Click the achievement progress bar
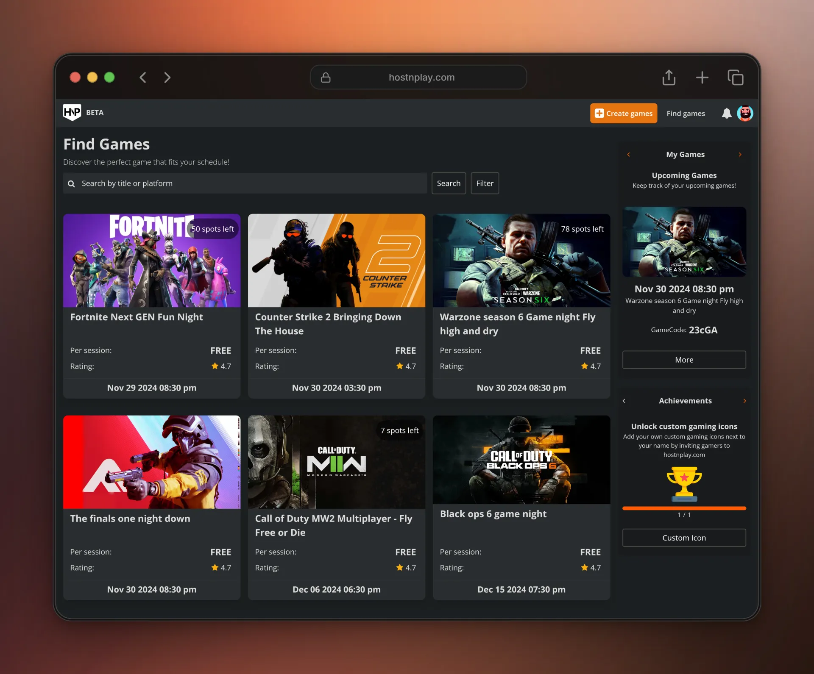Image resolution: width=814 pixels, height=674 pixels. point(684,508)
